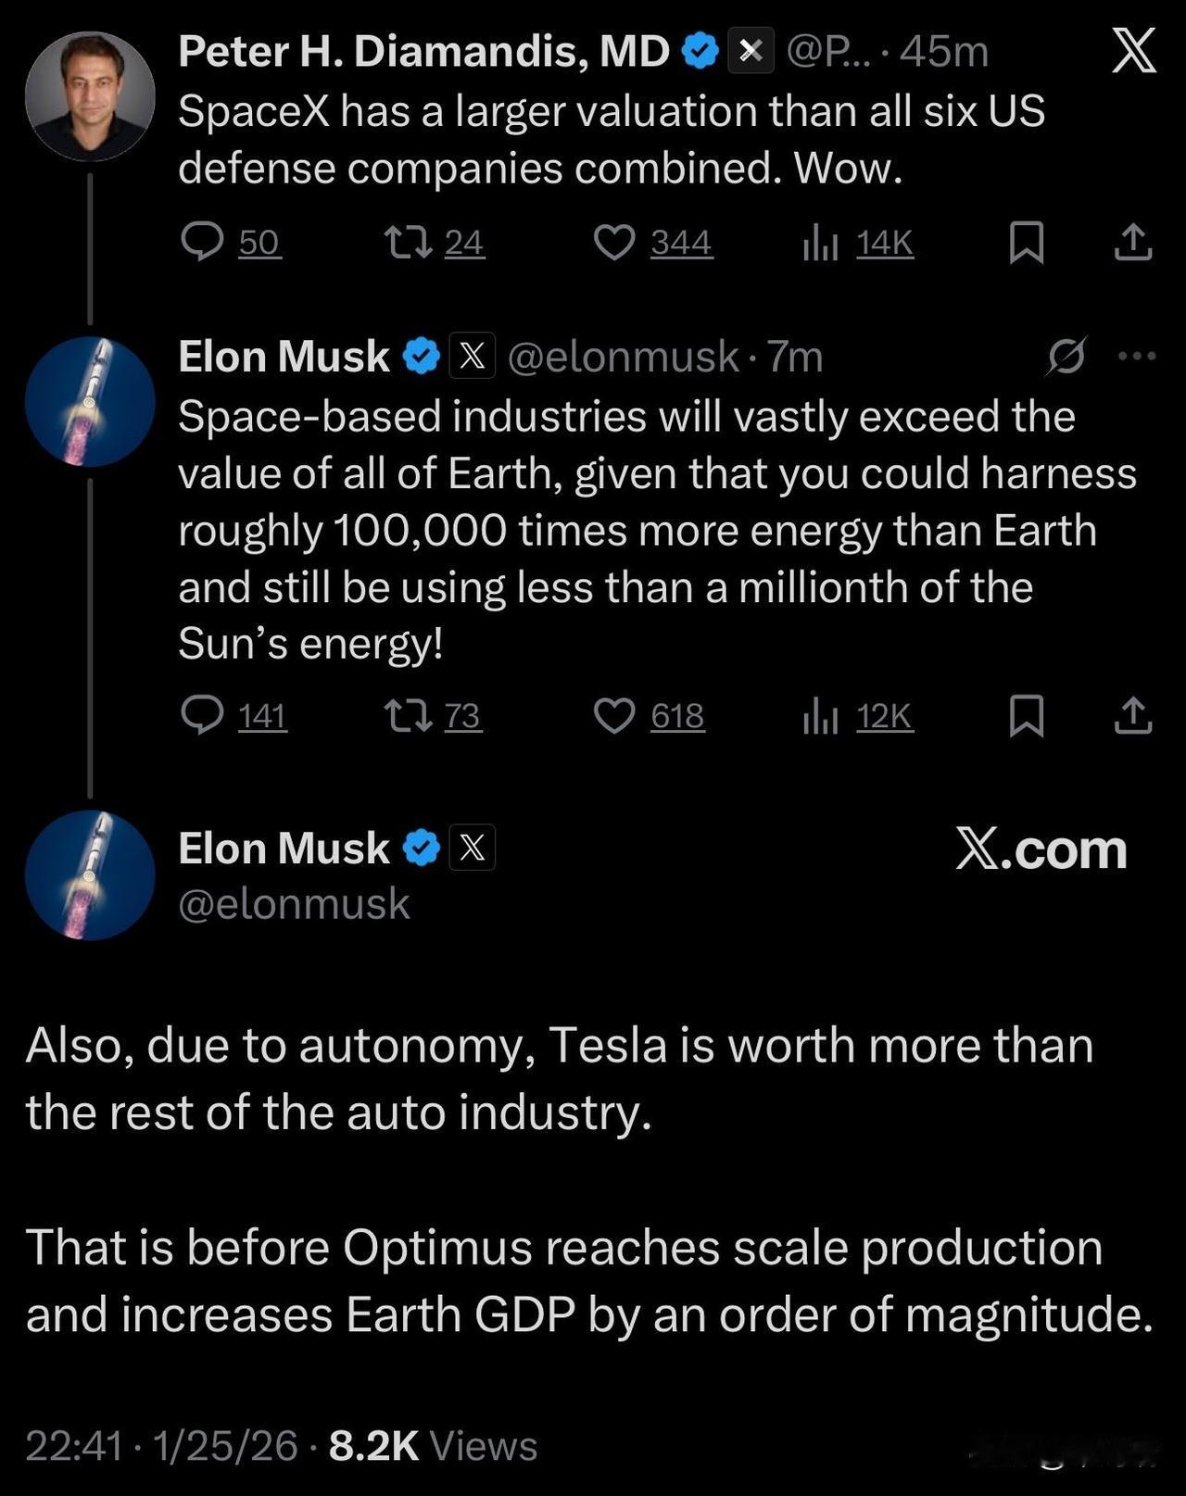Open the @elonmusk handle link in main post
This screenshot has width=1186, height=1496.
click(294, 903)
